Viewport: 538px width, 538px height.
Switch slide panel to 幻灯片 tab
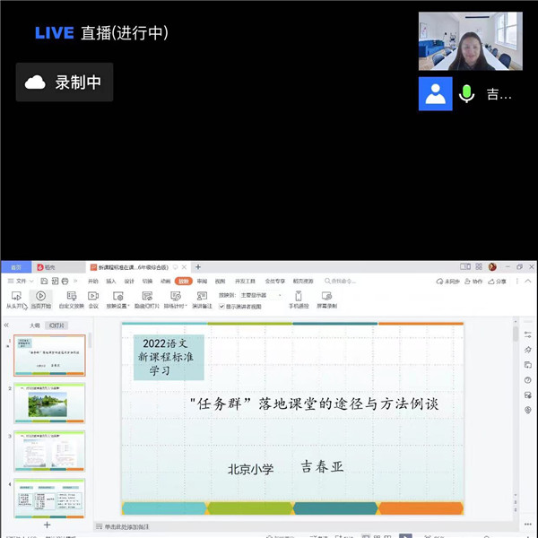[x=56, y=325]
